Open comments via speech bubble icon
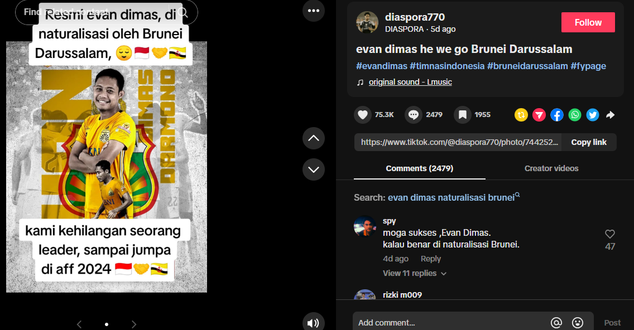The image size is (634, 330). tap(413, 115)
